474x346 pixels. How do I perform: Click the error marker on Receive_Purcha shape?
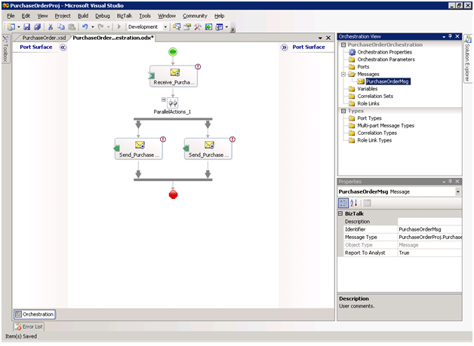click(198, 67)
